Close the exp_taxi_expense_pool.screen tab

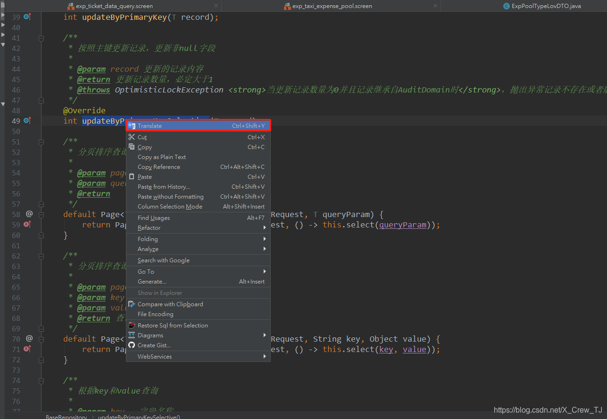pyautogui.click(x=435, y=6)
